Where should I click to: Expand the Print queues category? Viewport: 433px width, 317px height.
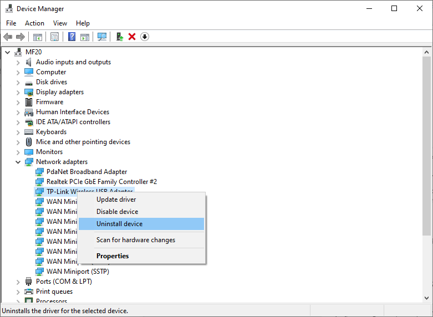(x=18, y=292)
